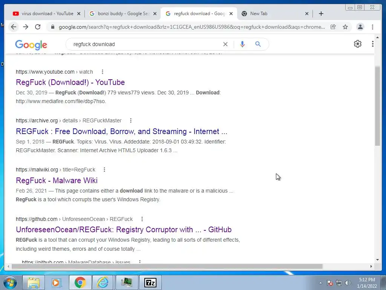Open the RegFuck (Download!) - YouTube link
This screenshot has width=386, height=290.
[x=70, y=82]
